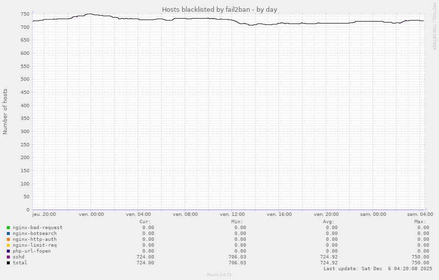The height and width of the screenshot is (280, 439).
Task: Click the blue nginx-botsearch legend swatch
Action: 8,233
